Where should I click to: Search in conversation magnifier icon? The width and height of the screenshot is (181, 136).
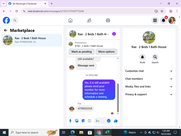tap(155, 57)
